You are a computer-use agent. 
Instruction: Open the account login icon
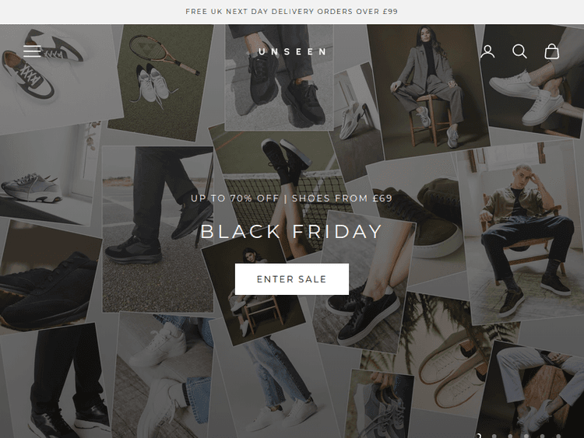click(487, 51)
